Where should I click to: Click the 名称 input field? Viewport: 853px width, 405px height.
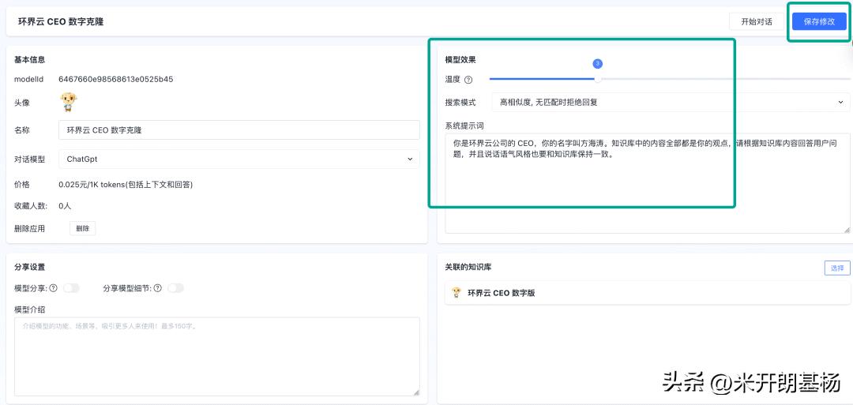point(239,130)
